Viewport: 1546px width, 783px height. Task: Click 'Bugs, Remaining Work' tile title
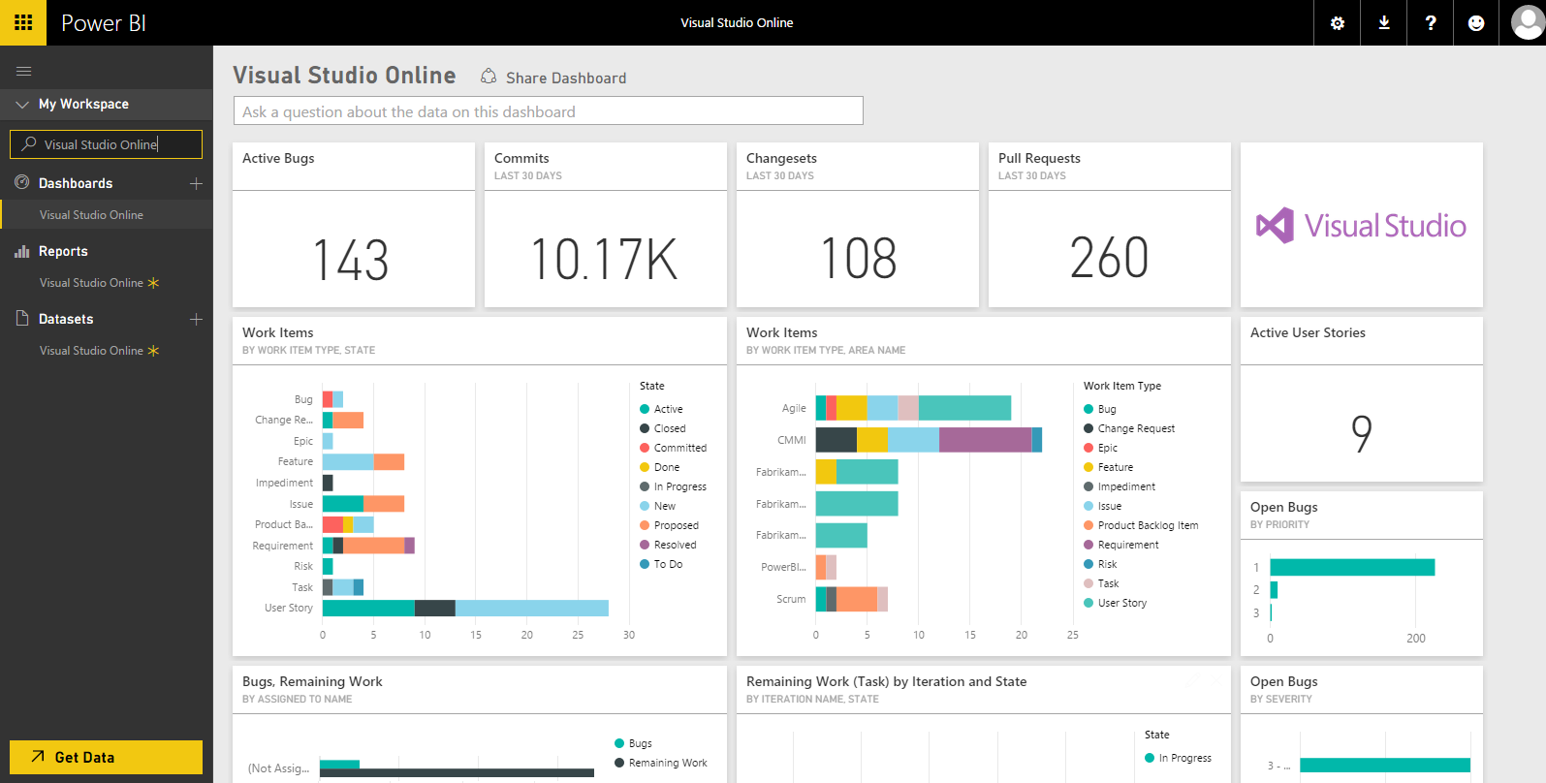[312, 681]
